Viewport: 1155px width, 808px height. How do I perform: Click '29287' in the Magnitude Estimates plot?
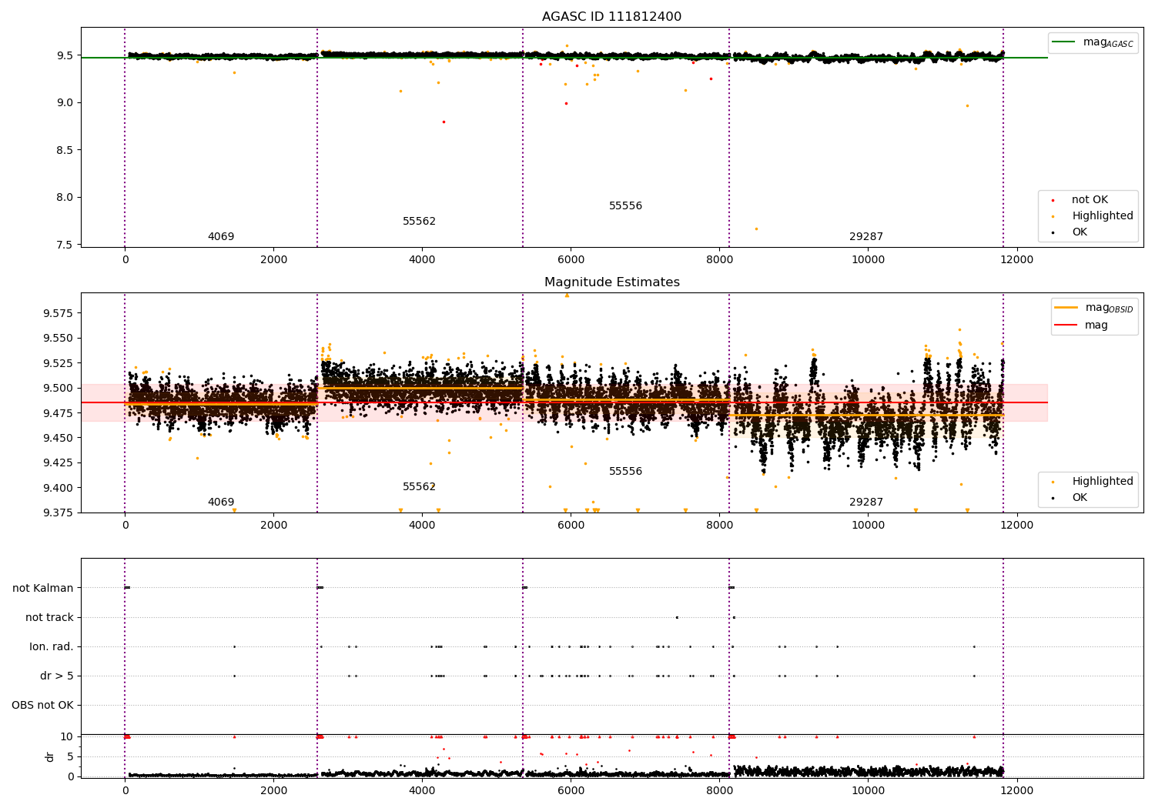[x=866, y=502]
